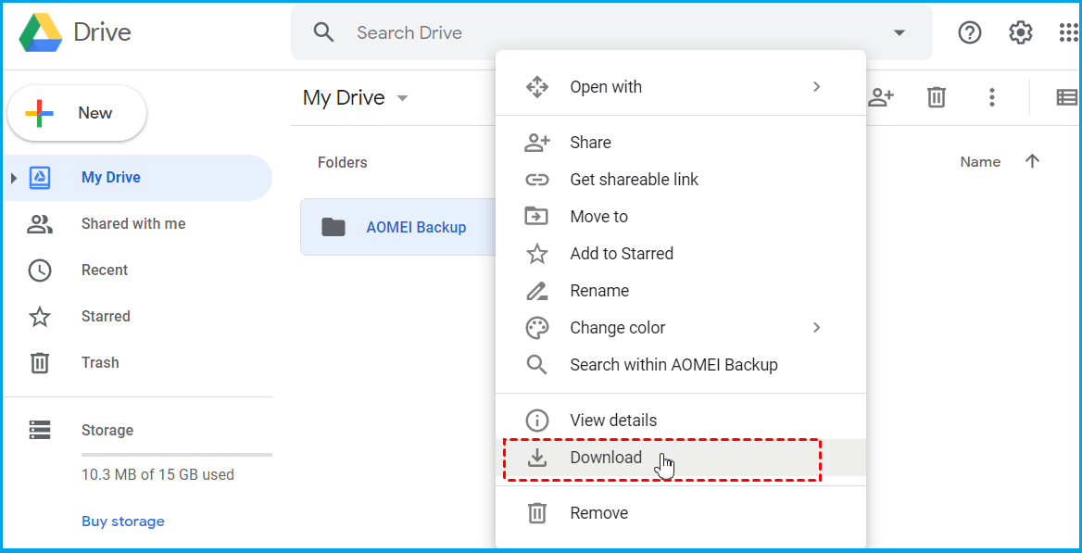1082x553 pixels.
Task: Click the Share person-plus icon in toolbar
Action: tap(880, 96)
